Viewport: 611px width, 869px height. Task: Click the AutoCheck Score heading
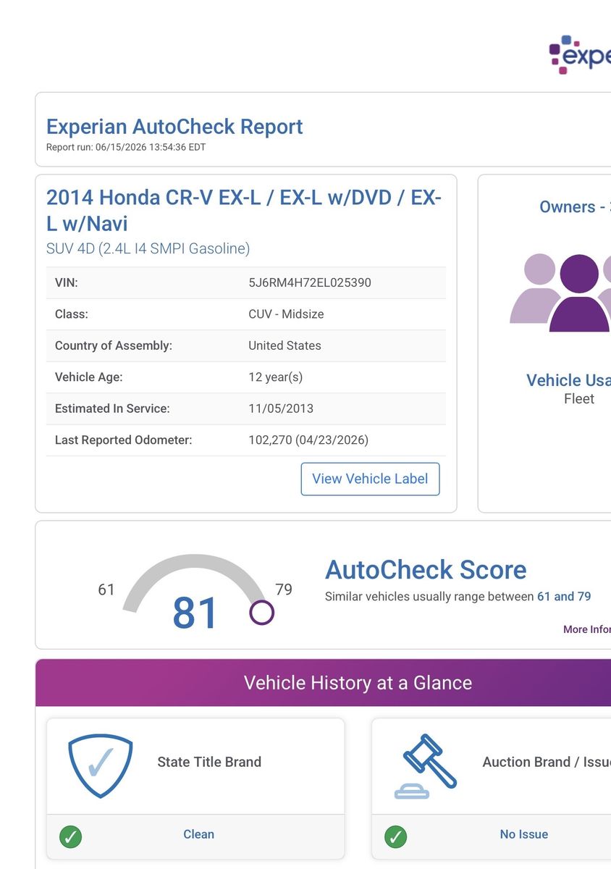point(426,570)
